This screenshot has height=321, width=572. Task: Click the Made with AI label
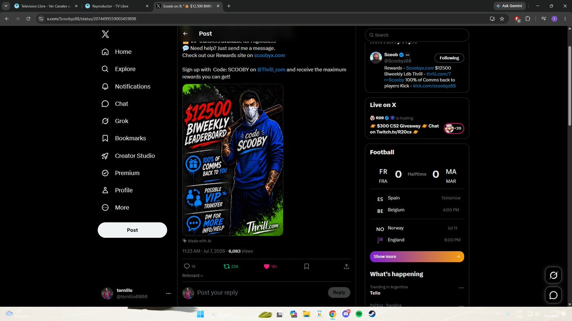tap(197, 241)
